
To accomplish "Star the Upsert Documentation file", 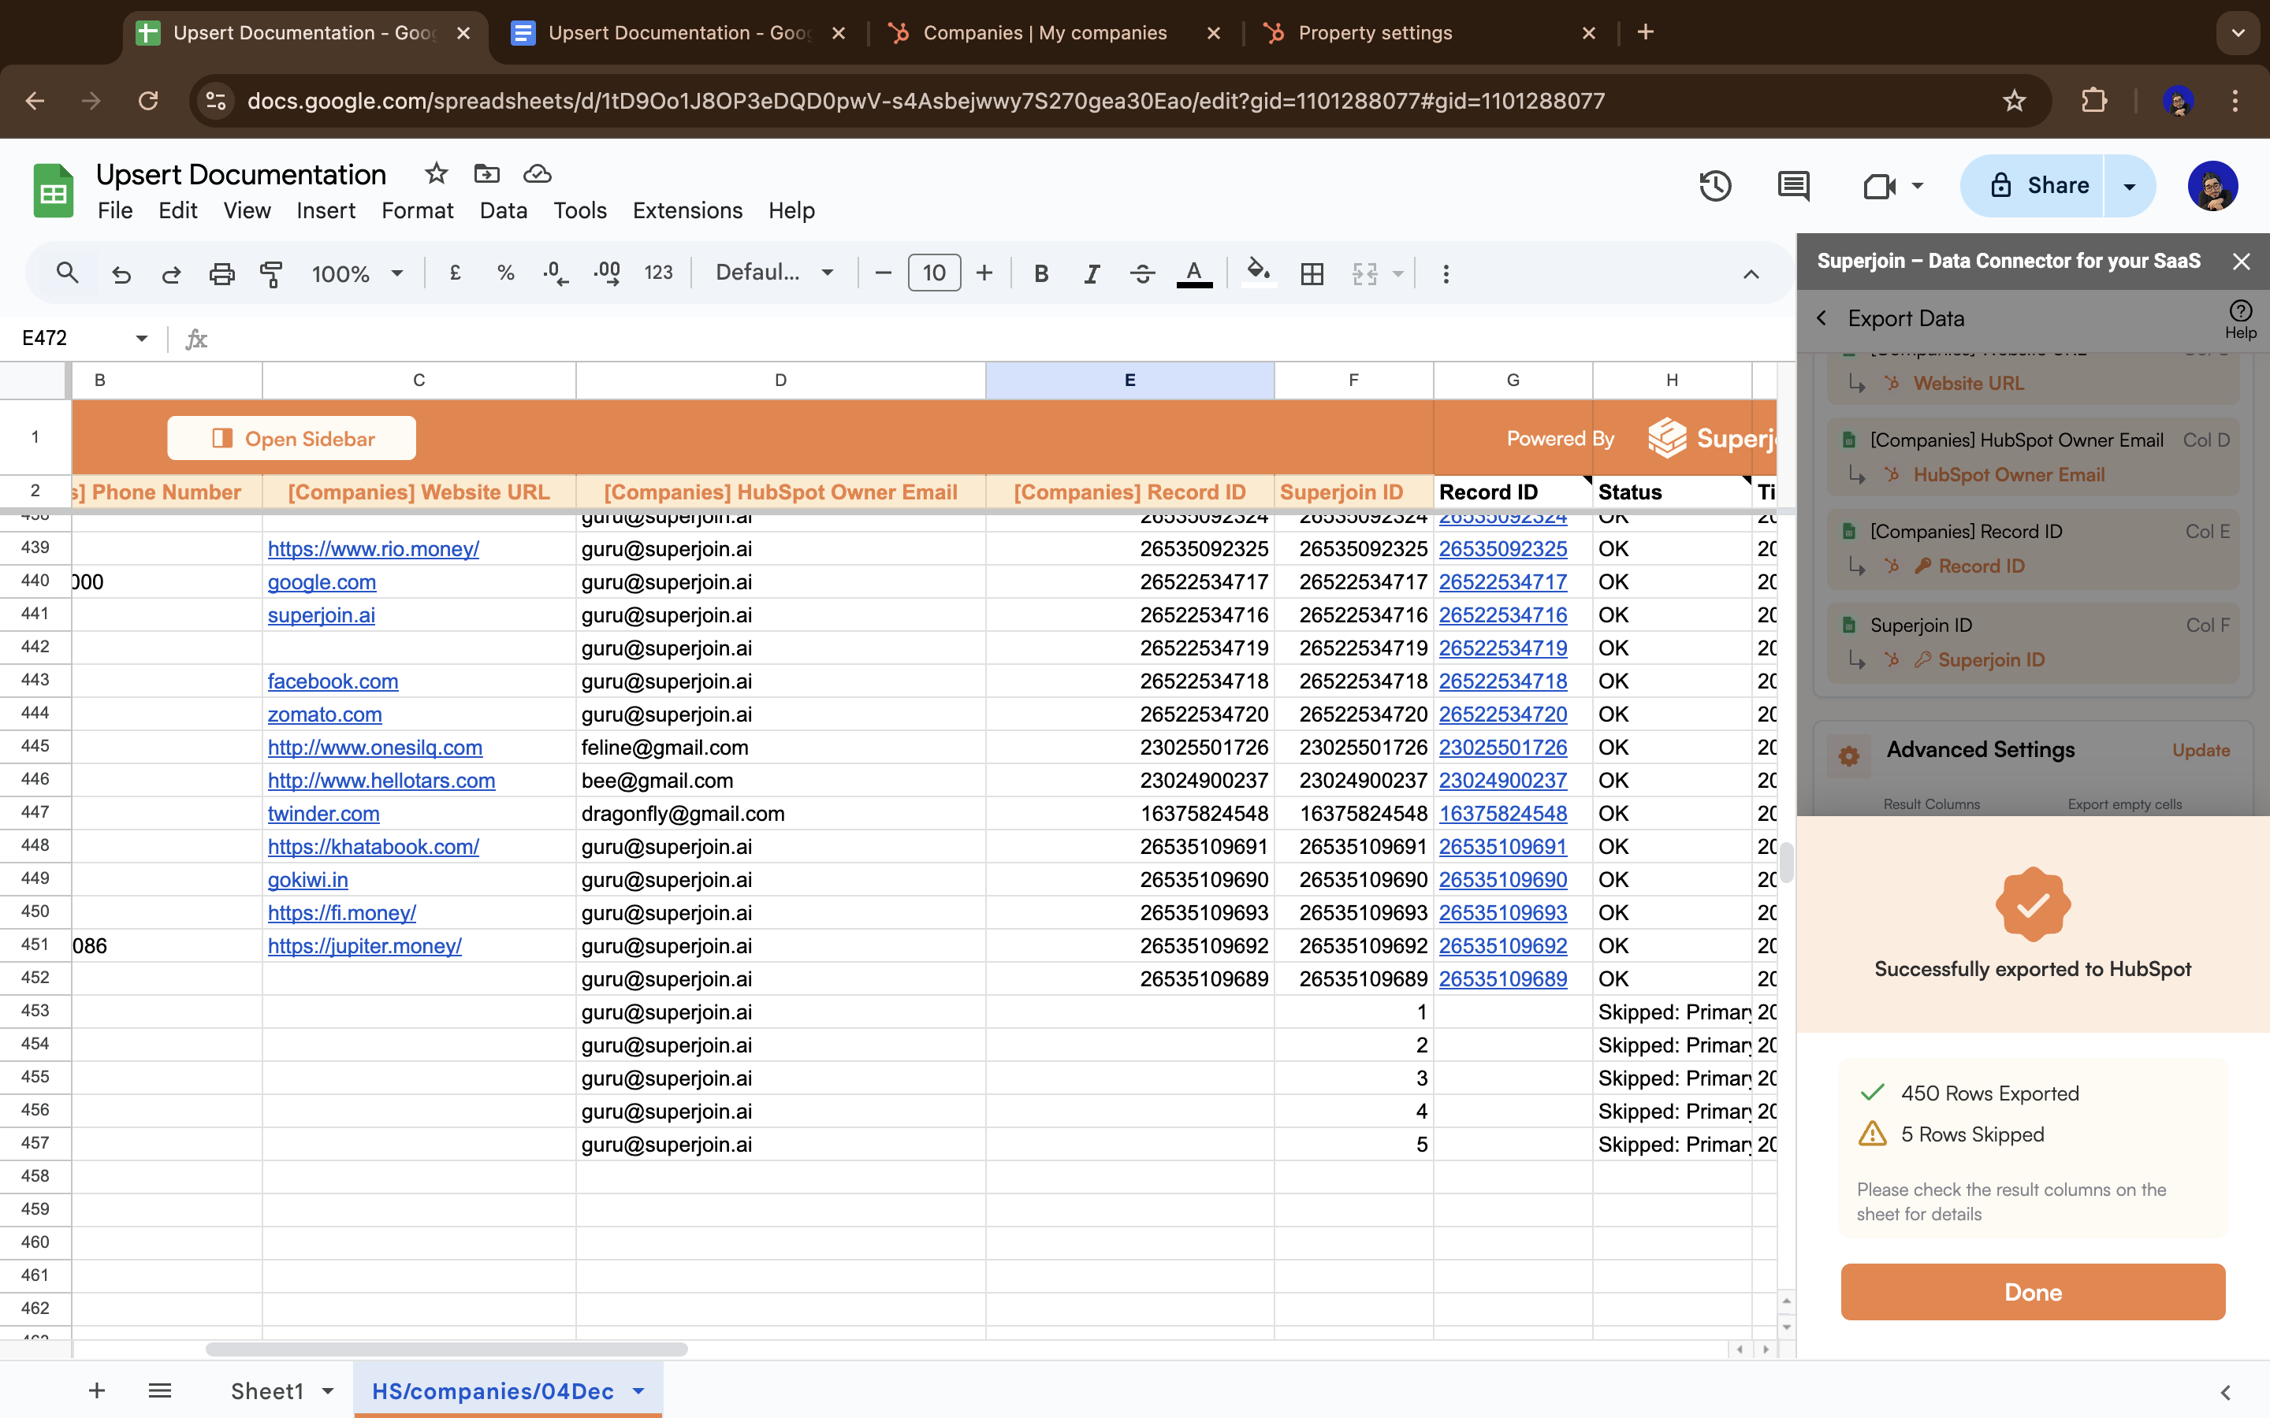I will (436, 173).
